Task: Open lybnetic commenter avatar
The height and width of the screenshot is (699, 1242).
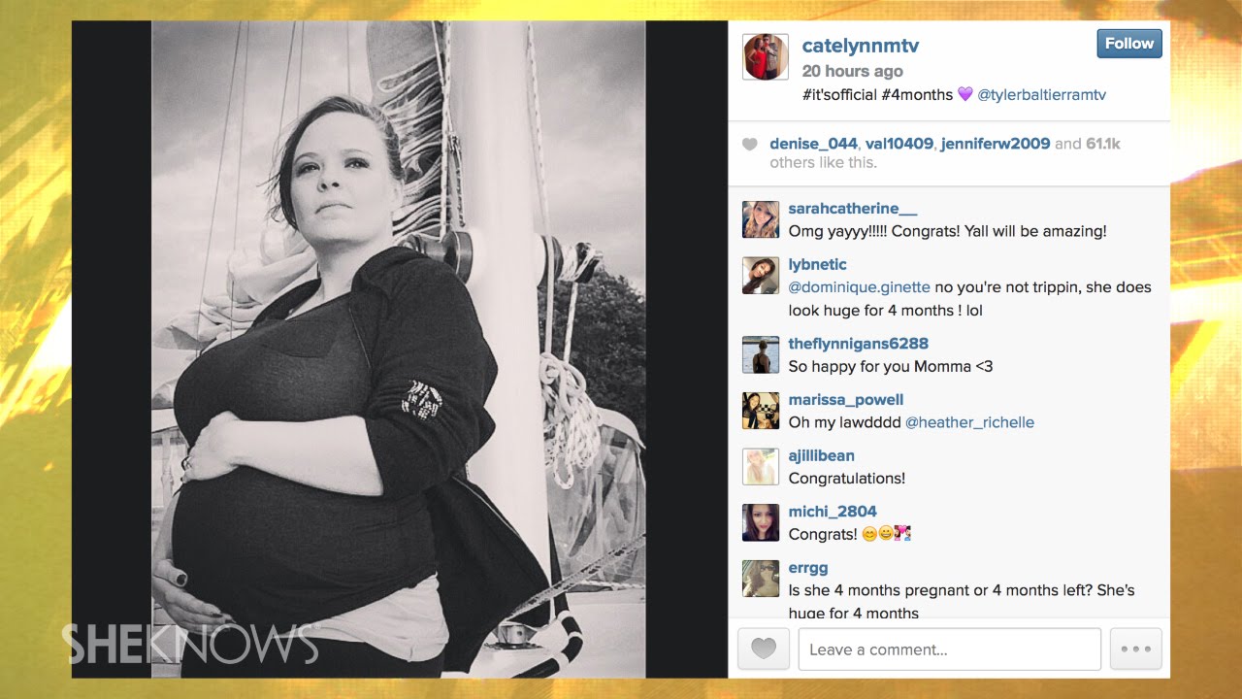Action: 761,276
